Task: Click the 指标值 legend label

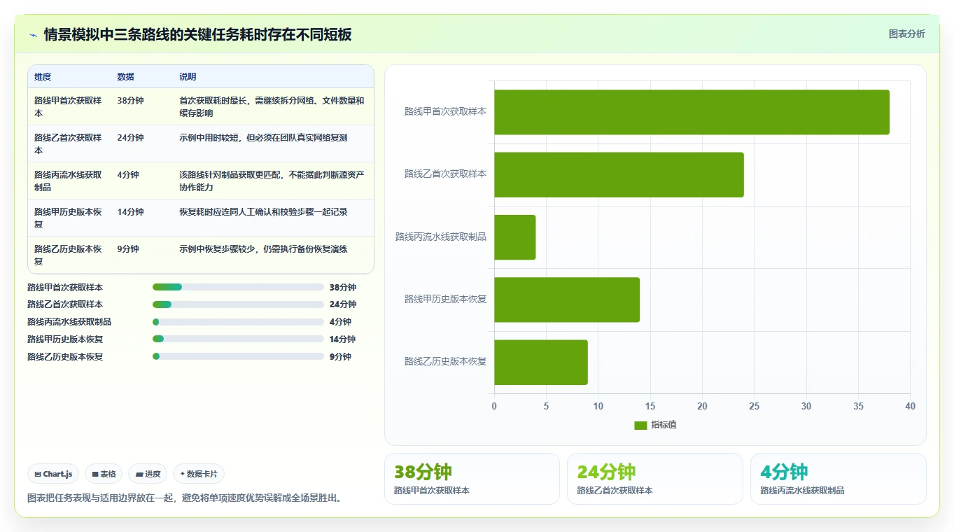Action: tap(664, 425)
